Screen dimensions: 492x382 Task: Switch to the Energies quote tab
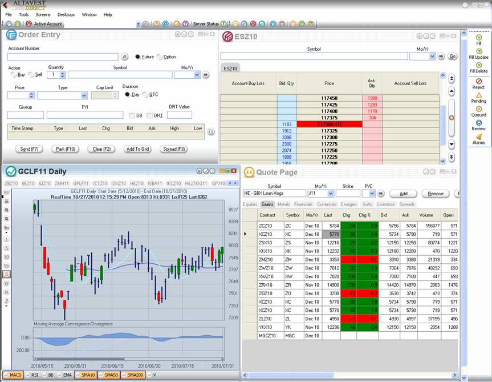click(349, 204)
